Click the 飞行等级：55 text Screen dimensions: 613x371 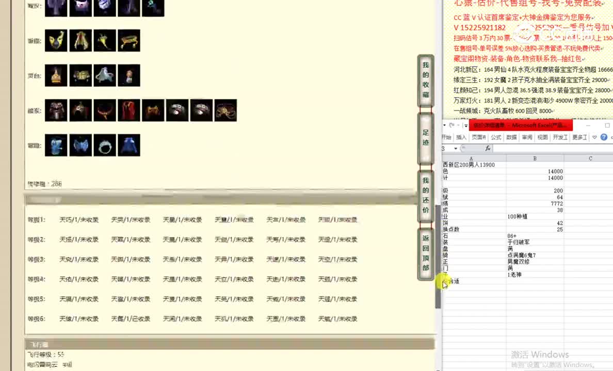(x=46, y=355)
